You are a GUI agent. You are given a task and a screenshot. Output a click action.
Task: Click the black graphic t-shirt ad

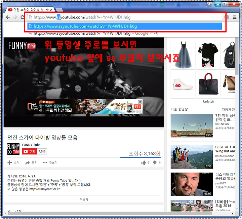(x=208, y=55)
